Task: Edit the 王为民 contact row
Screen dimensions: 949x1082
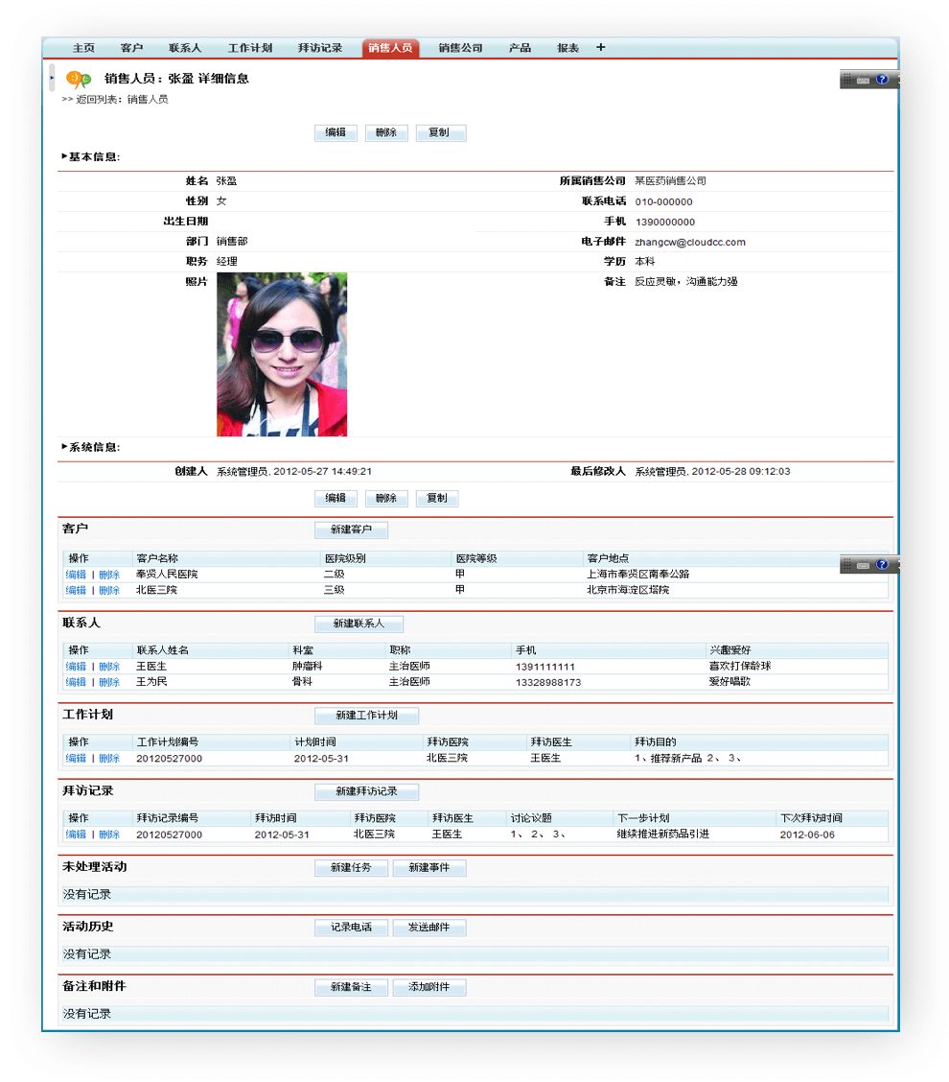Action: pyautogui.click(x=76, y=682)
